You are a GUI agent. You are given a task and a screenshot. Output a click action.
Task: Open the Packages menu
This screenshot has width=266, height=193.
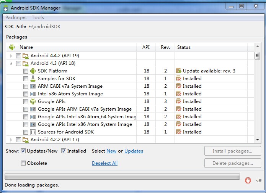point(16,18)
